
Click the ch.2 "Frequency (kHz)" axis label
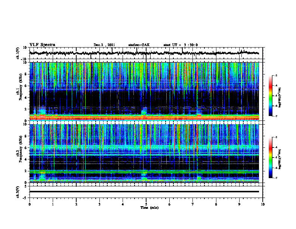click(x=21, y=149)
